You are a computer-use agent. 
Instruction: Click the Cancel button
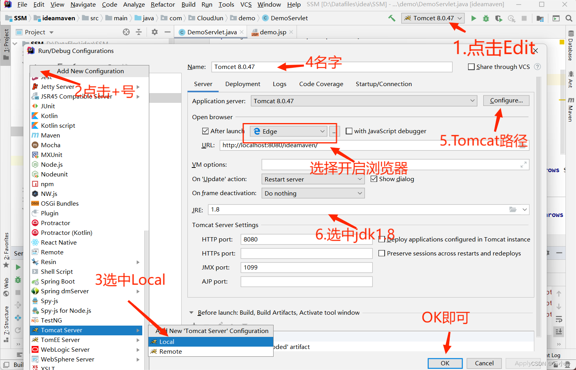pos(484,363)
